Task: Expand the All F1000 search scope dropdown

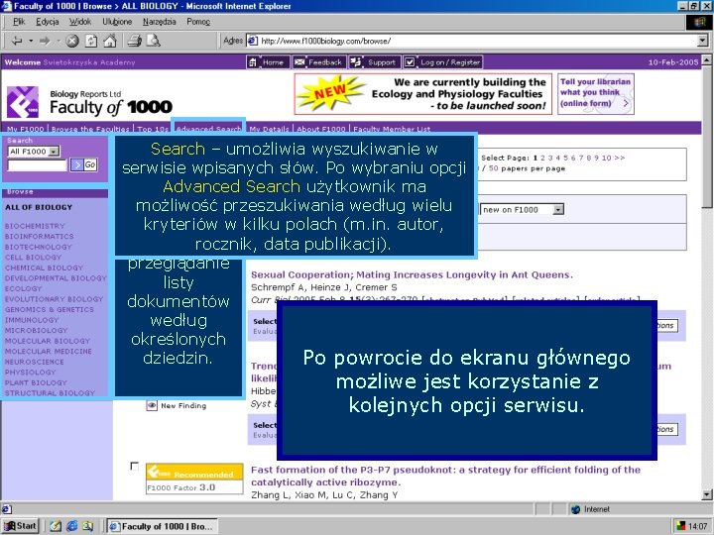Action: pyautogui.click(x=54, y=152)
